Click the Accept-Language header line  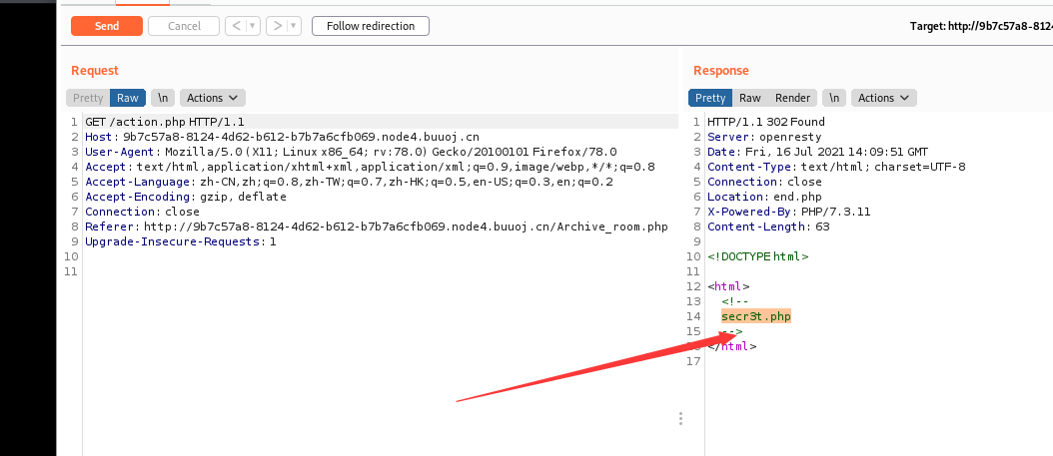350,182
